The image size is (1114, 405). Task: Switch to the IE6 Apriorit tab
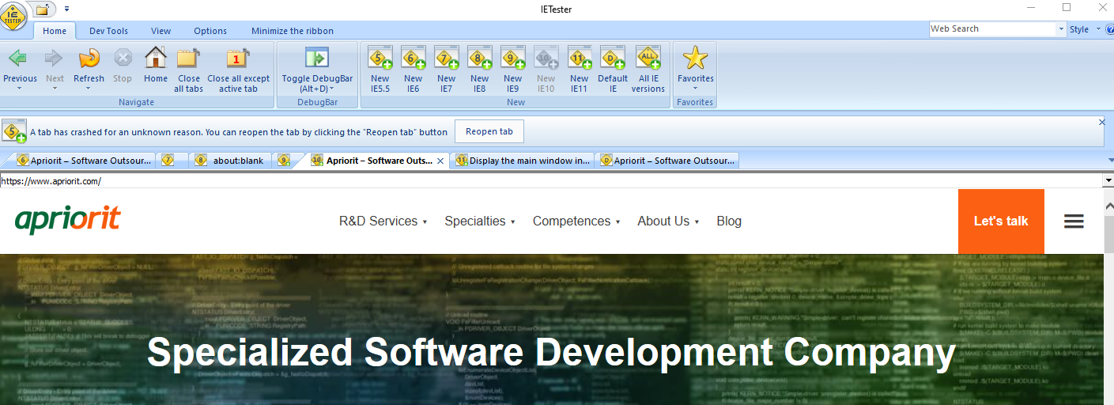click(84, 161)
